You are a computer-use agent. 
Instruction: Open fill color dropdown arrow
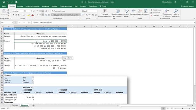tap(30, 15)
